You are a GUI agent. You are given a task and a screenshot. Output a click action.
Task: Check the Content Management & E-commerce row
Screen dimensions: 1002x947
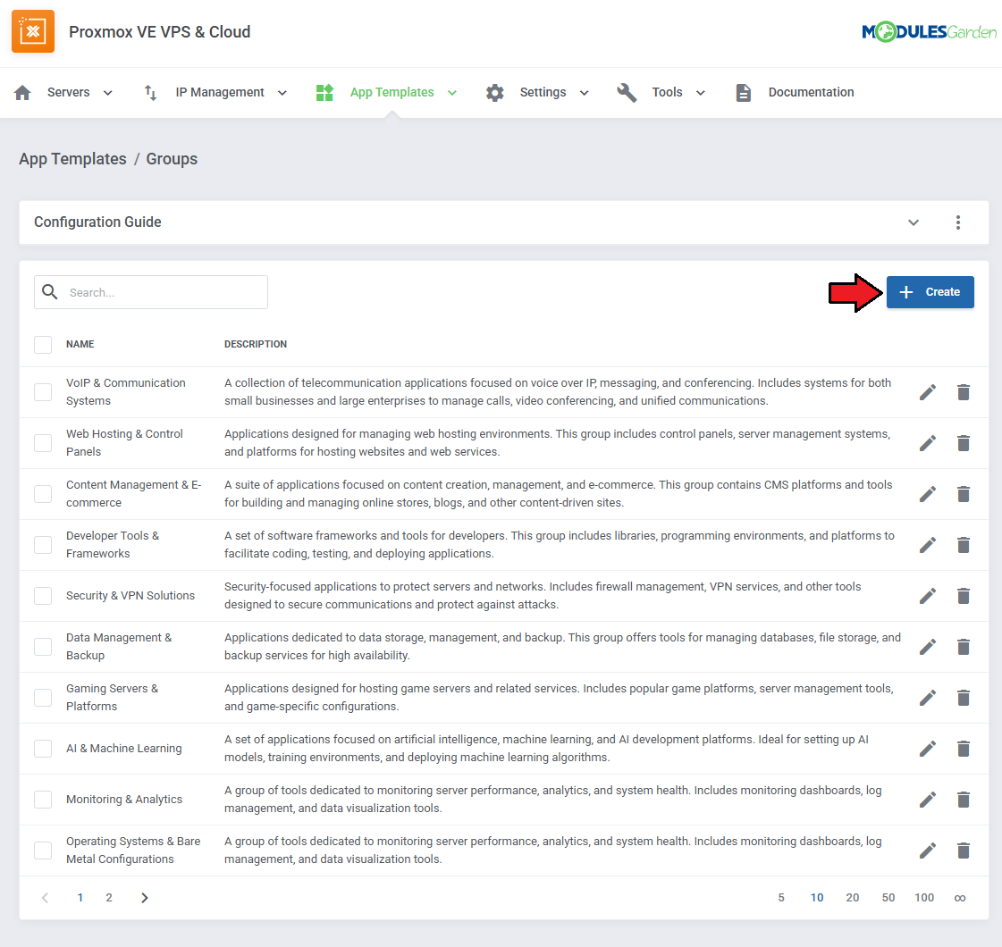43,494
